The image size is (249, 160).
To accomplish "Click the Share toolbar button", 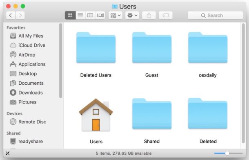I will (x=149, y=15).
